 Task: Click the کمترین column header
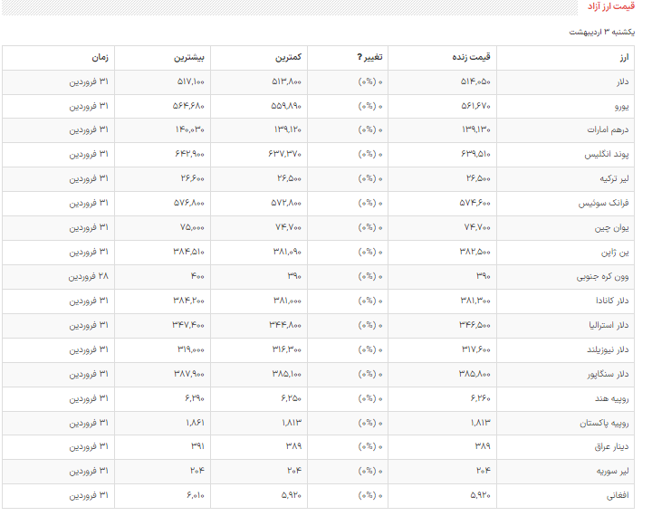pyautogui.click(x=290, y=58)
